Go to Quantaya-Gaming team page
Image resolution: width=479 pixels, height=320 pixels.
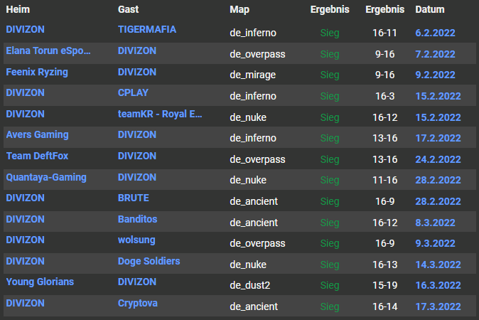pos(46,177)
